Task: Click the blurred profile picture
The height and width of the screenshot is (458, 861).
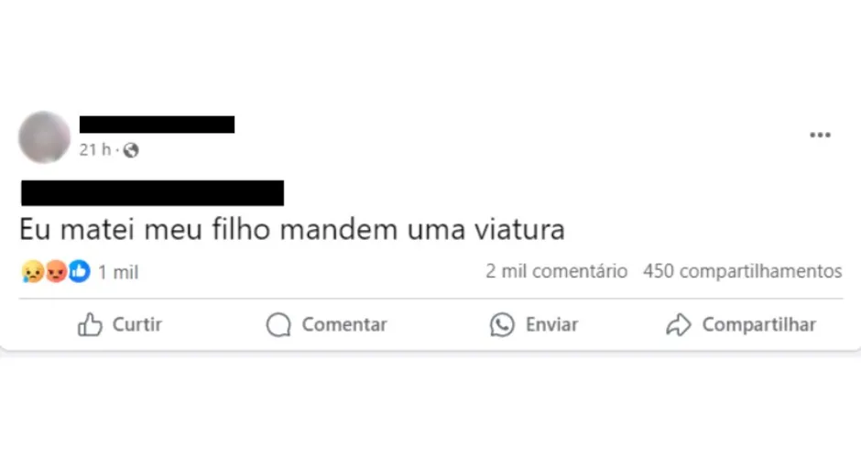Action: coord(45,137)
